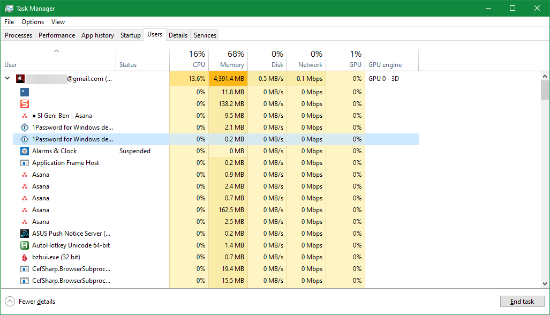Click the 1Password for Windows icon
550x315 pixels.
(24, 127)
